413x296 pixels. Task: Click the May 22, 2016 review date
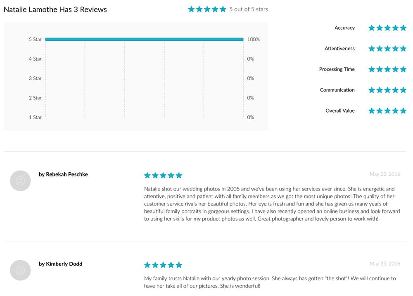(385, 174)
